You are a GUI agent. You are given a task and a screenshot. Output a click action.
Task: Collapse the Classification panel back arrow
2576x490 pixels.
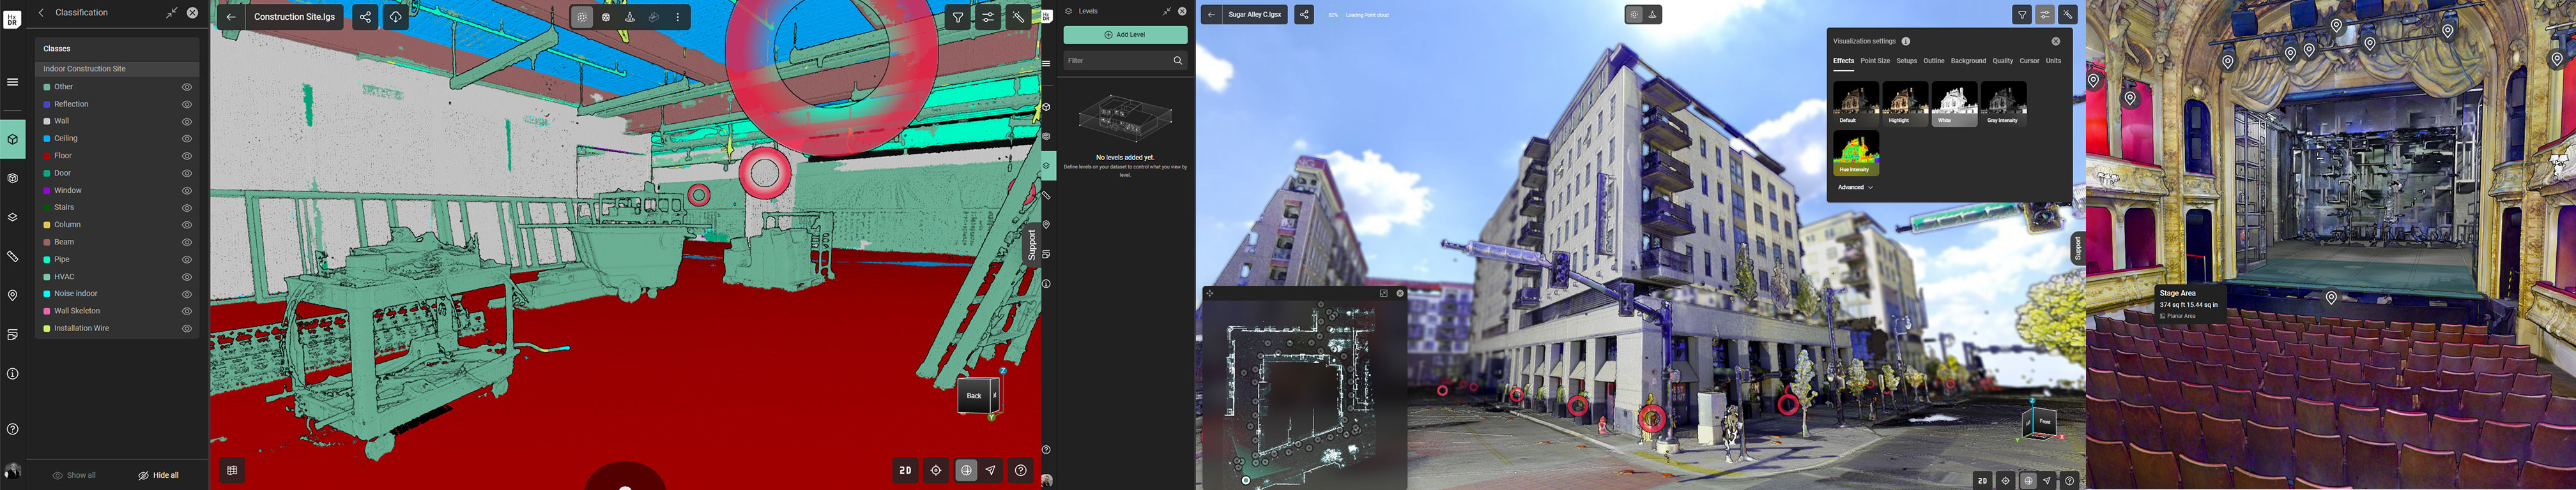(x=41, y=13)
